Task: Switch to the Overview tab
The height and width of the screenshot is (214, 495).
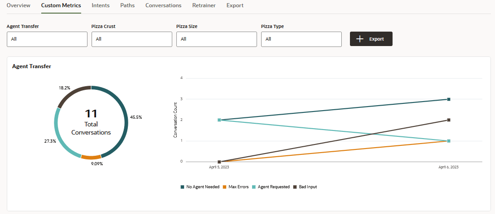Action: 19,5
